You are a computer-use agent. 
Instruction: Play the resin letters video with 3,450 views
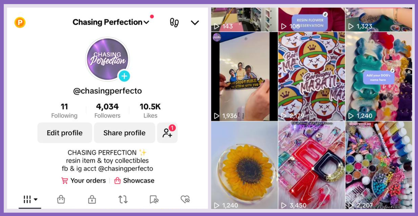click(x=312, y=165)
